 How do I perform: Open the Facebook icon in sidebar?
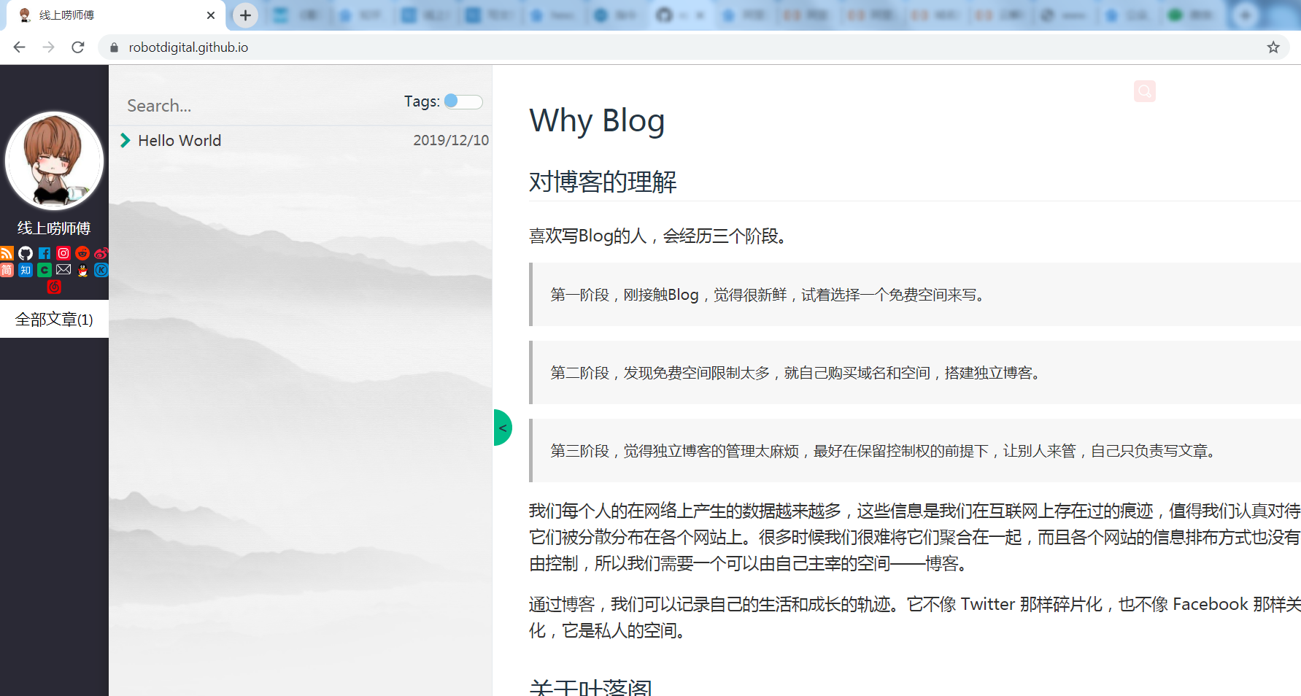pyautogui.click(x=45, y=253)
